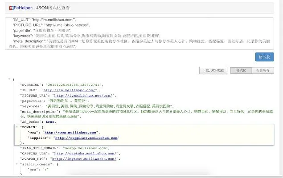Viewport: 283px width, 178px height.
Task: Click the supplier key under DOMAIN
Action: [x=38, y=138]
